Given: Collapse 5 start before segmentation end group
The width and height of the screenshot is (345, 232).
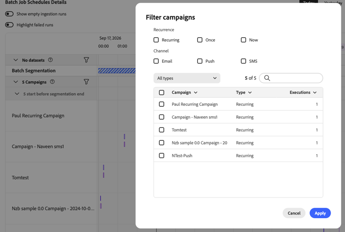Looking at the screenshot, I should (17, 94).
